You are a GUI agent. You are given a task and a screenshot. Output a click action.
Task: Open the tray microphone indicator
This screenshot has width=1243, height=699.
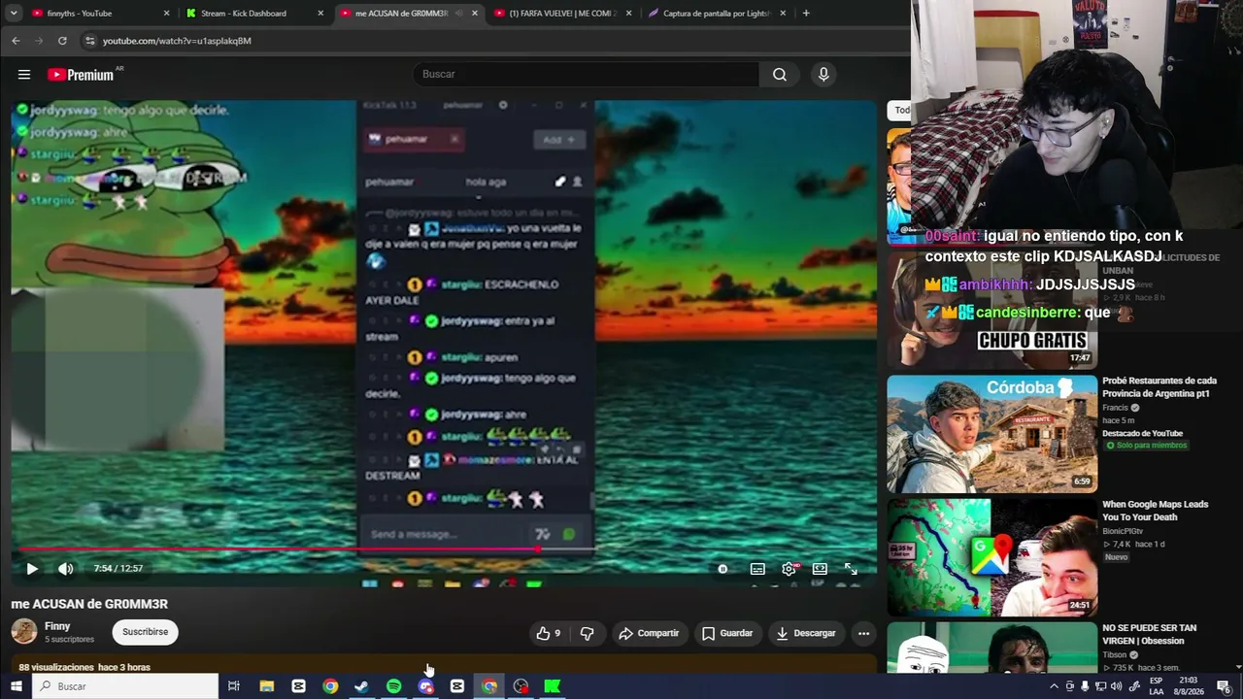pos(1085,686)
